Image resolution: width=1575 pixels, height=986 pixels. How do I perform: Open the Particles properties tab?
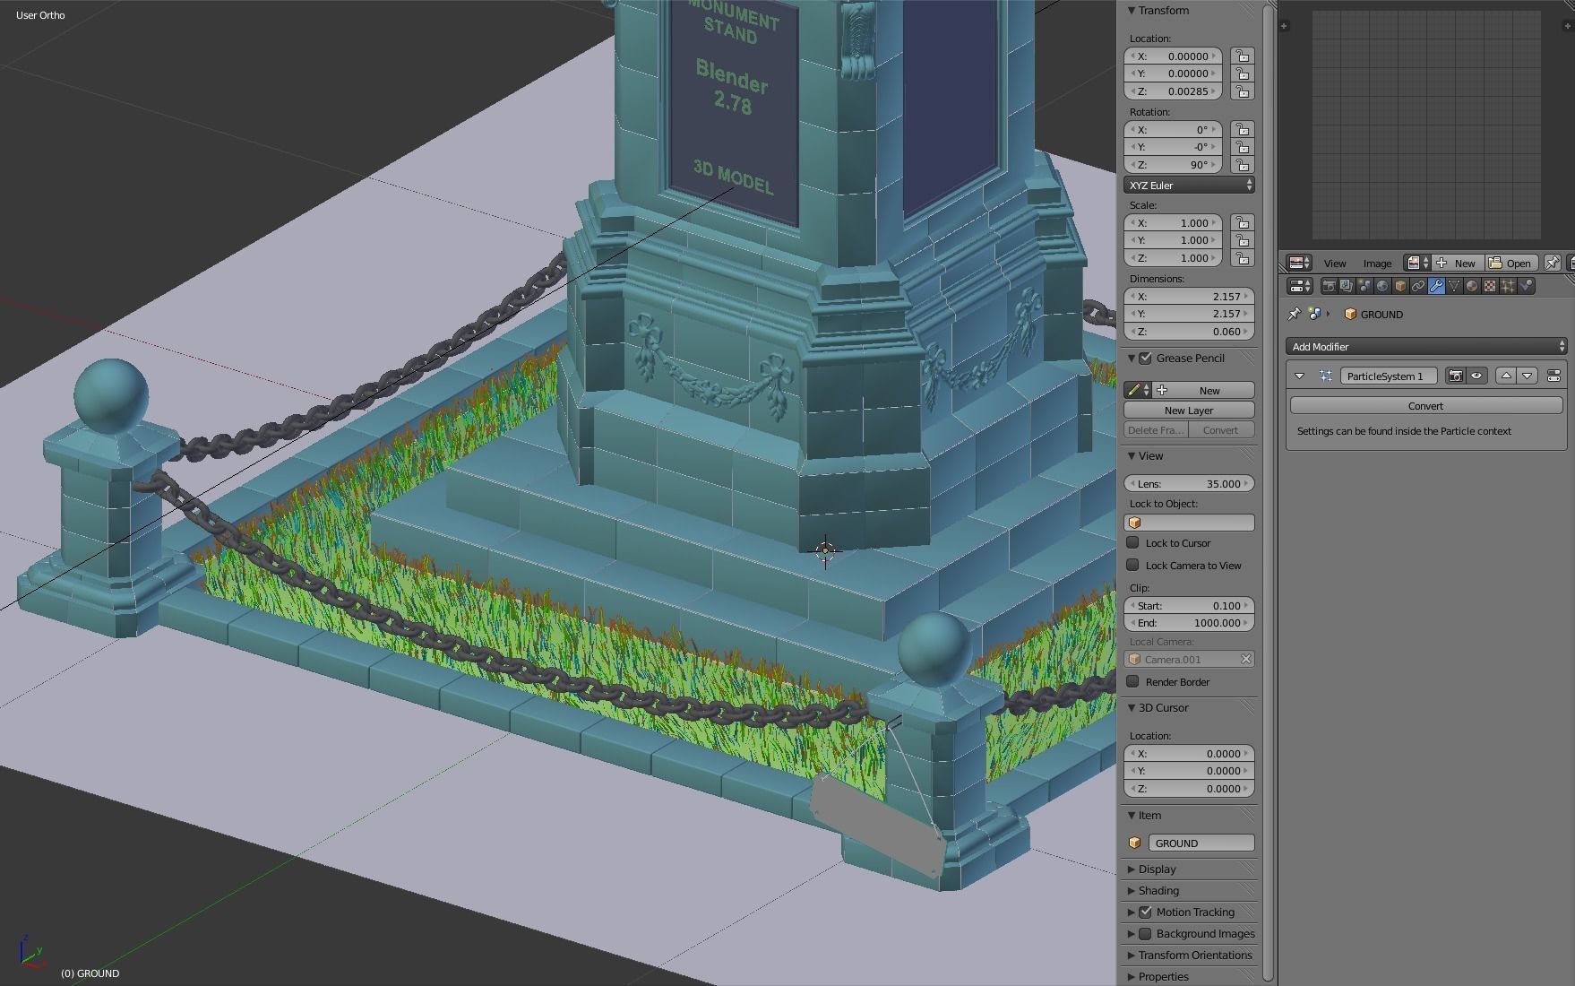click(x=1508, y=286)
